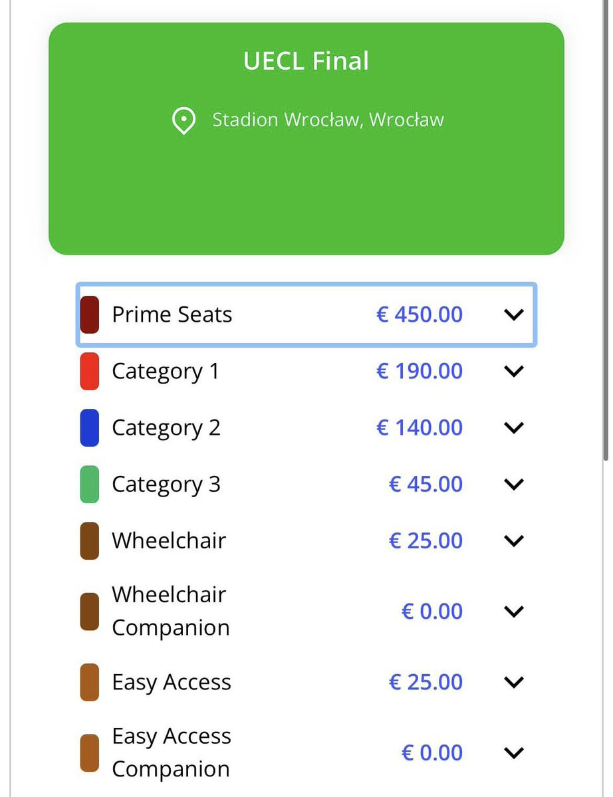Screen dimensions: 613x797
Task: Expand the Category 1 ticket options
Action: pos(514,371)
